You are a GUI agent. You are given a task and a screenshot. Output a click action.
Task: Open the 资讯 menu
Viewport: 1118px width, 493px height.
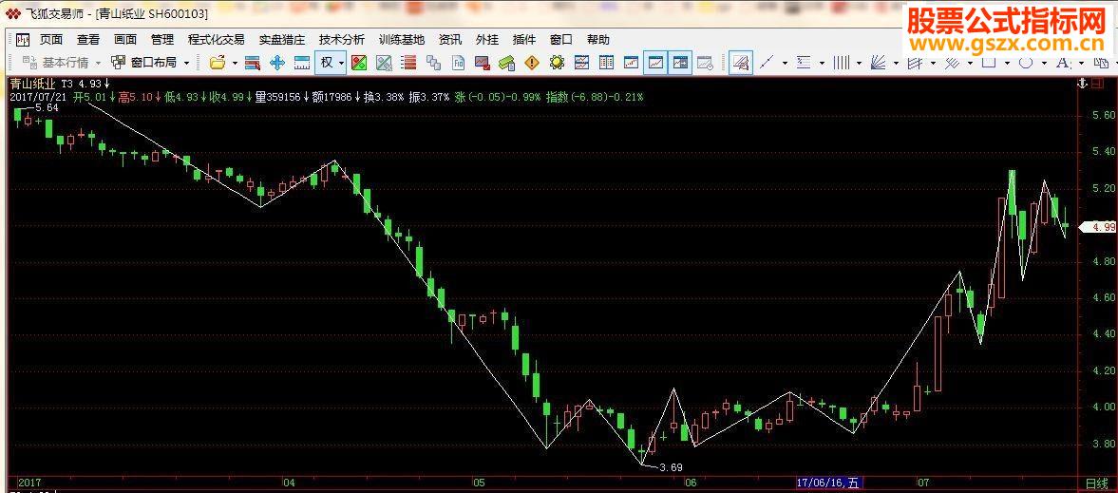pos(450,40)
